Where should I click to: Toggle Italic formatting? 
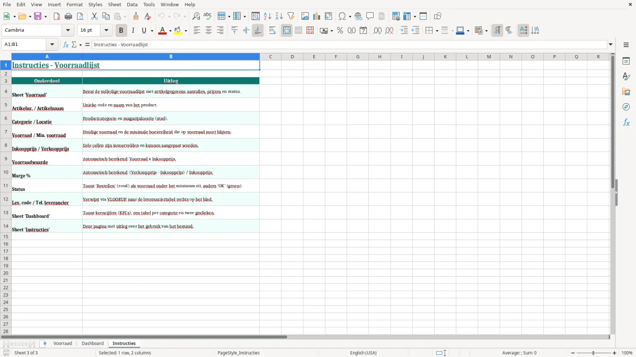(133, 31)
